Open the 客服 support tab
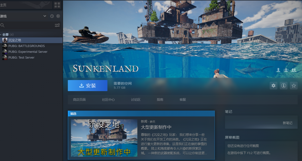The width and height of the screenshot is (302, 161). pyautogui.click(x=183, y=100)
